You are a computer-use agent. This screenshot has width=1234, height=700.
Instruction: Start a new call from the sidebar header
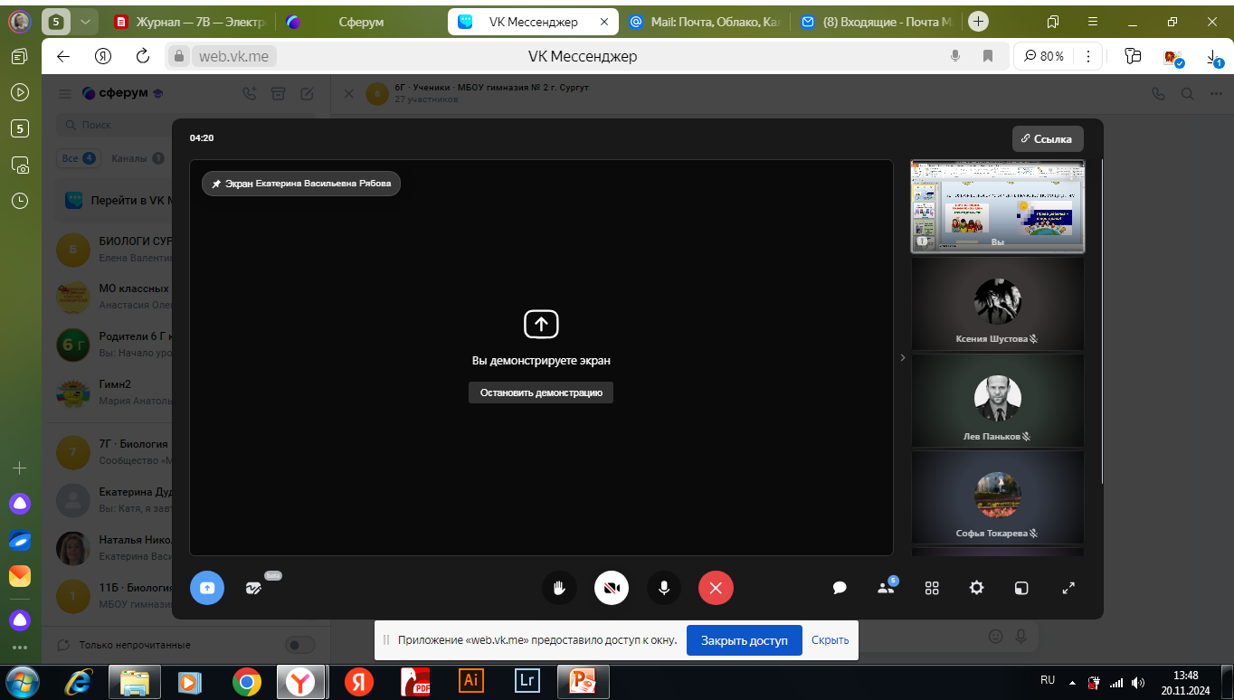[250, 93]
